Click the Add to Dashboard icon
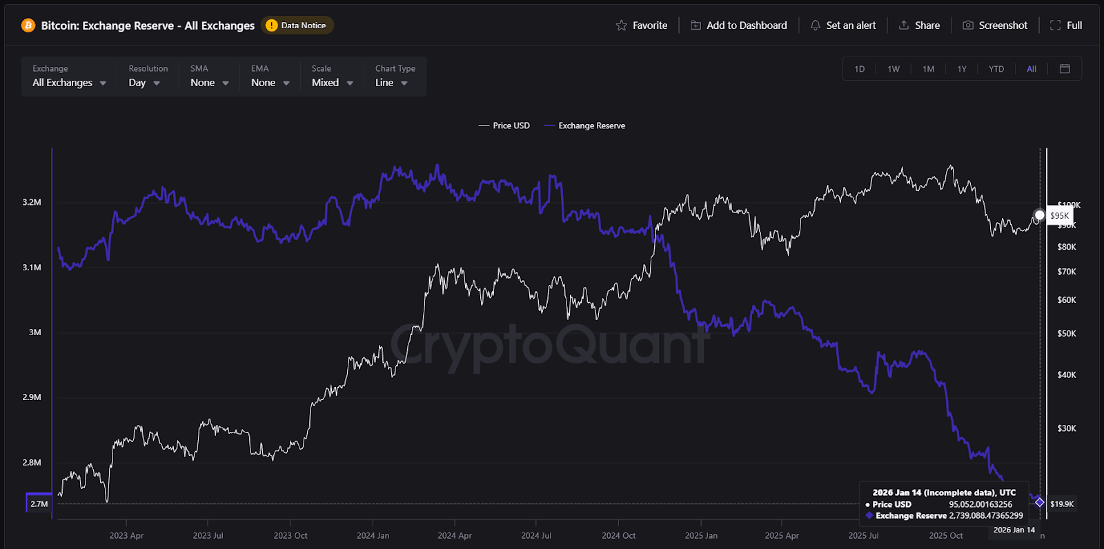Image resolution: width=1104 pixels, height=549 pixels. coord(696,26)
